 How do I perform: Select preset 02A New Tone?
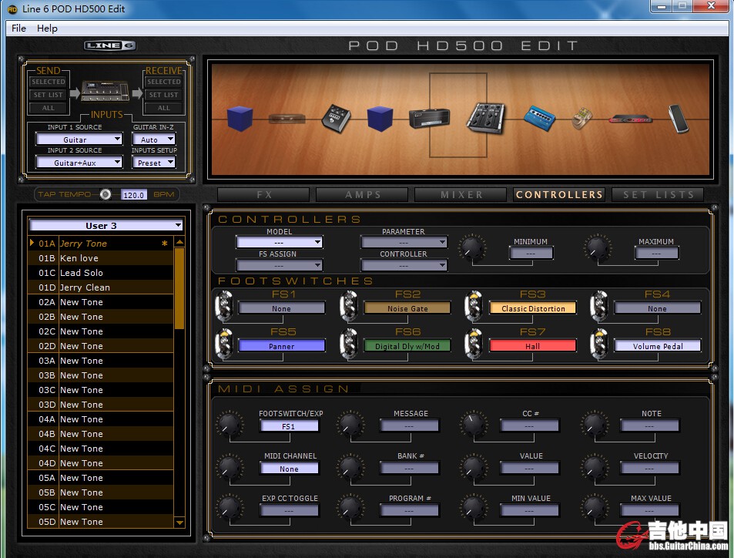click(x=100, y=302)
